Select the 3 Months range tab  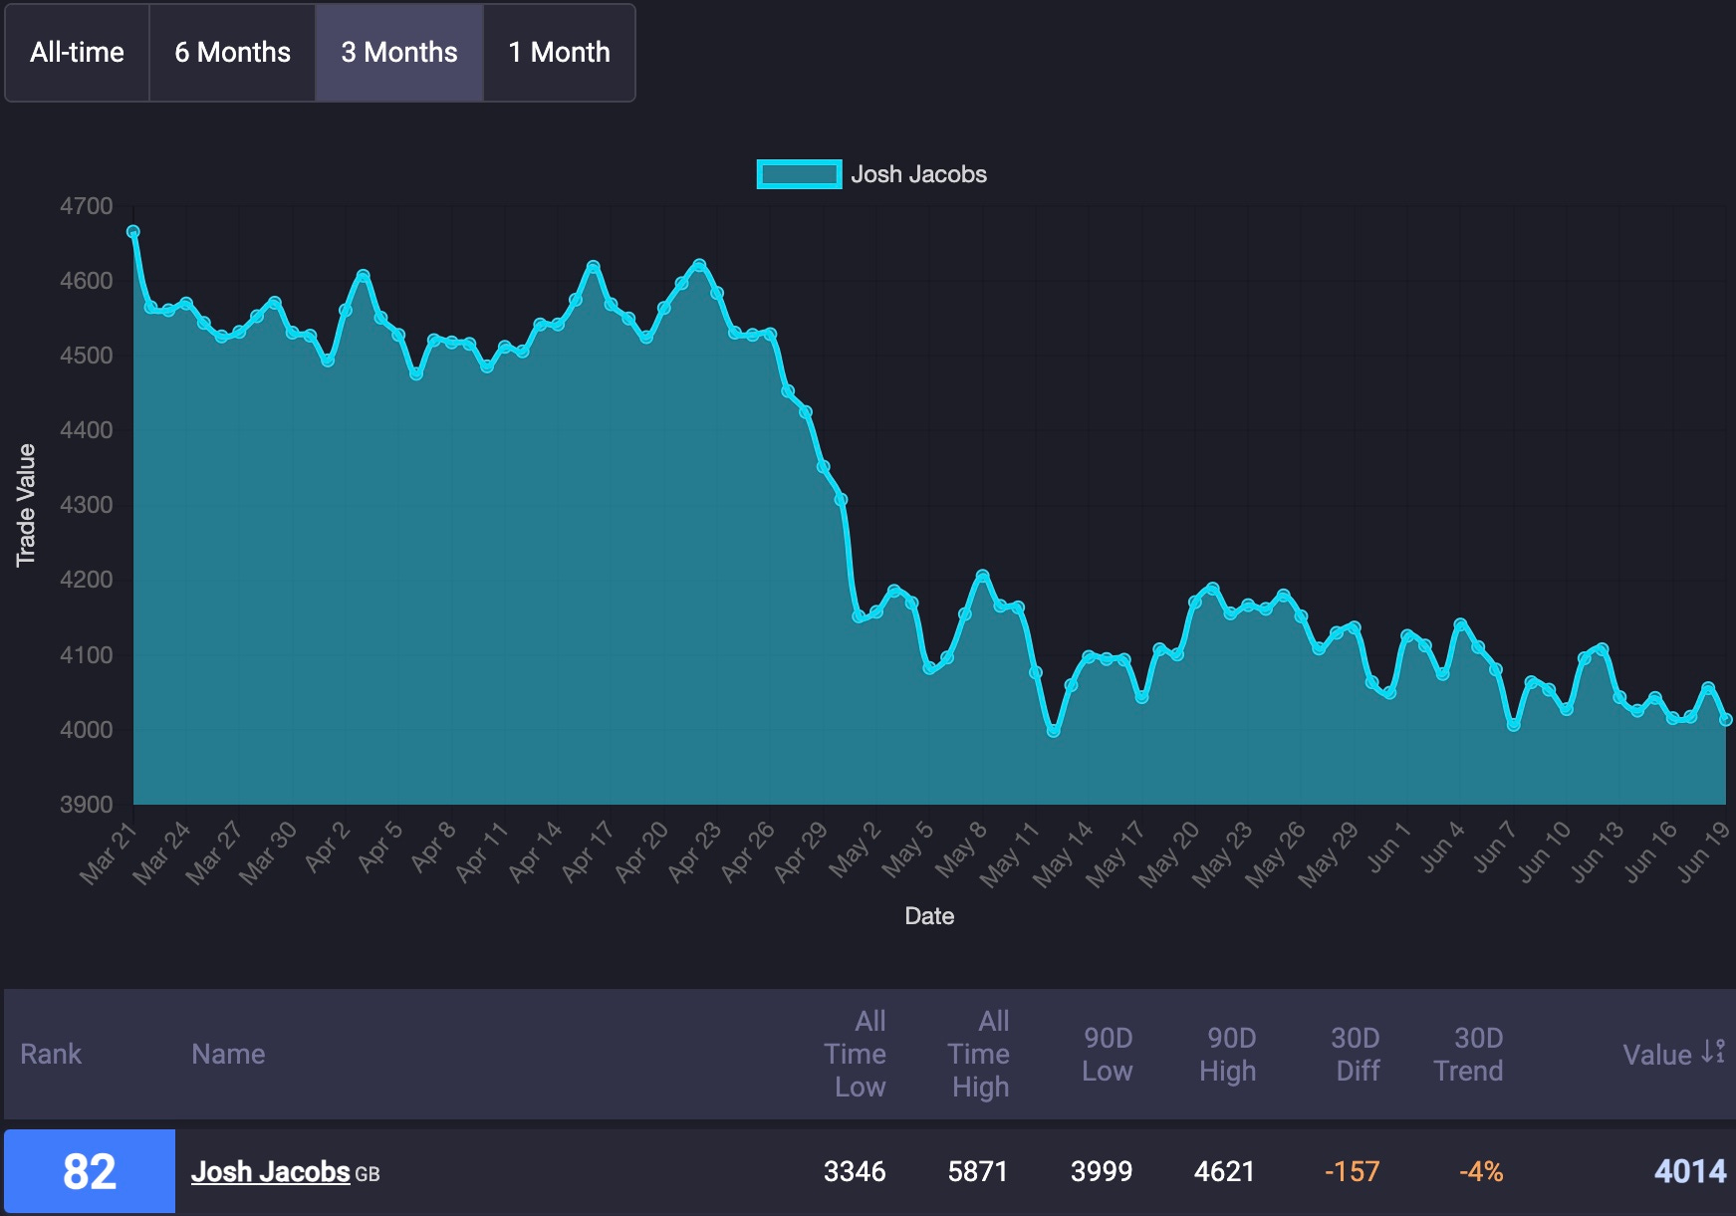pos(399,53)
